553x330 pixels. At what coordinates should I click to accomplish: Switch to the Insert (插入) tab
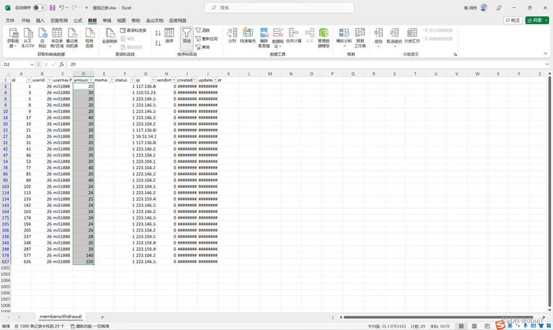click(40, 20)
